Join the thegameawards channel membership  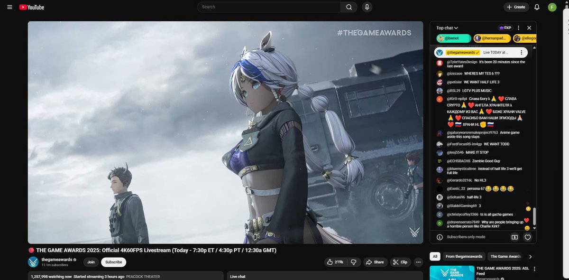pyautogui.click(x=91, y=262)
